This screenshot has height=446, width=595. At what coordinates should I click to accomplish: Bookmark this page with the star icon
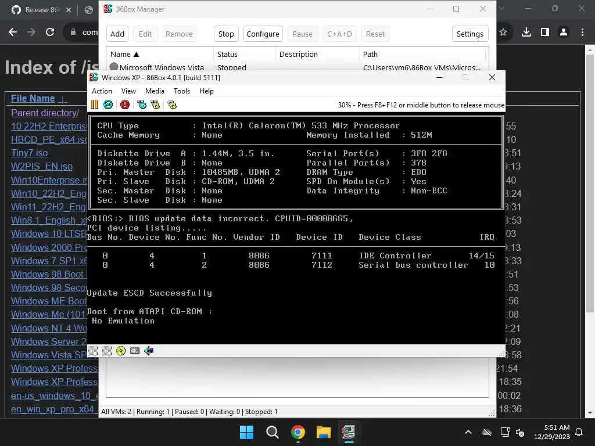(x=503, y=33)
